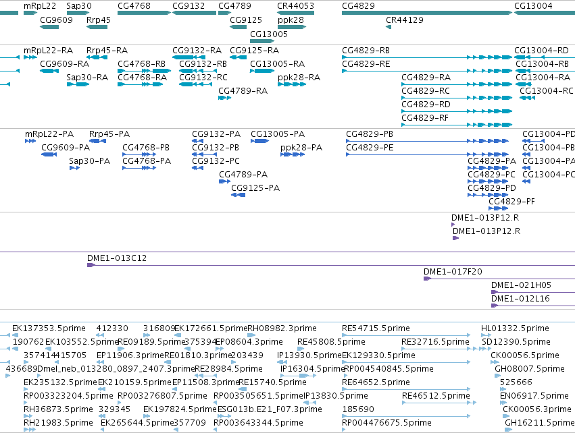The height and width of the screenshot is (433, 575).
Task: Click protein CG9132-PC
Action: click(216, 161)
